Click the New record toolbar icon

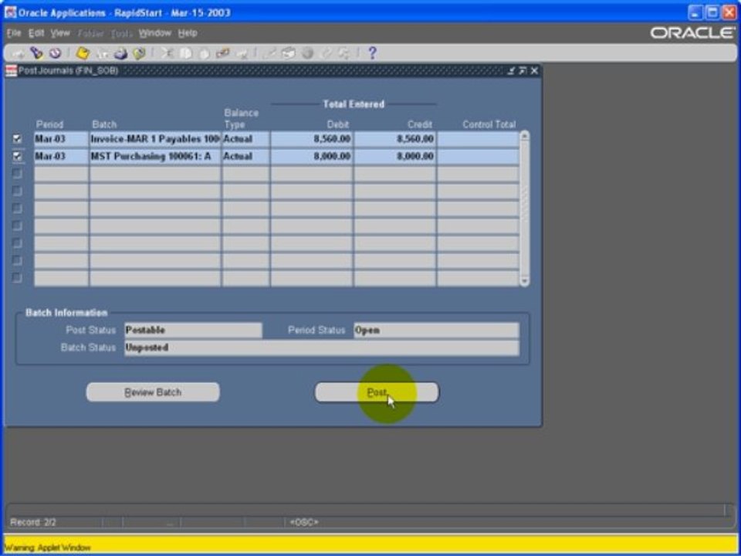[x=19, y=53]
